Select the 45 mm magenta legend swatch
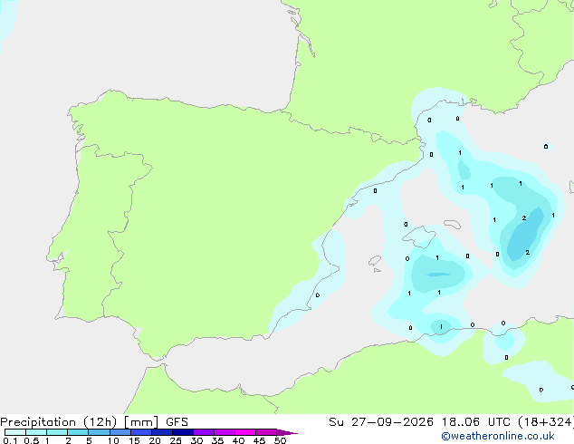Viewport: 574px width, 444px height. click(266, 432)
